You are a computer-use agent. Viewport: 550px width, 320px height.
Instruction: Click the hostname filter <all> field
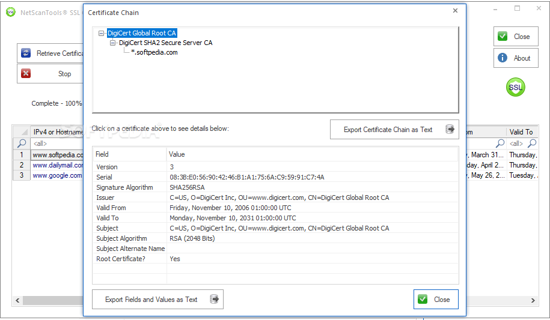click(x=57, y=143)
